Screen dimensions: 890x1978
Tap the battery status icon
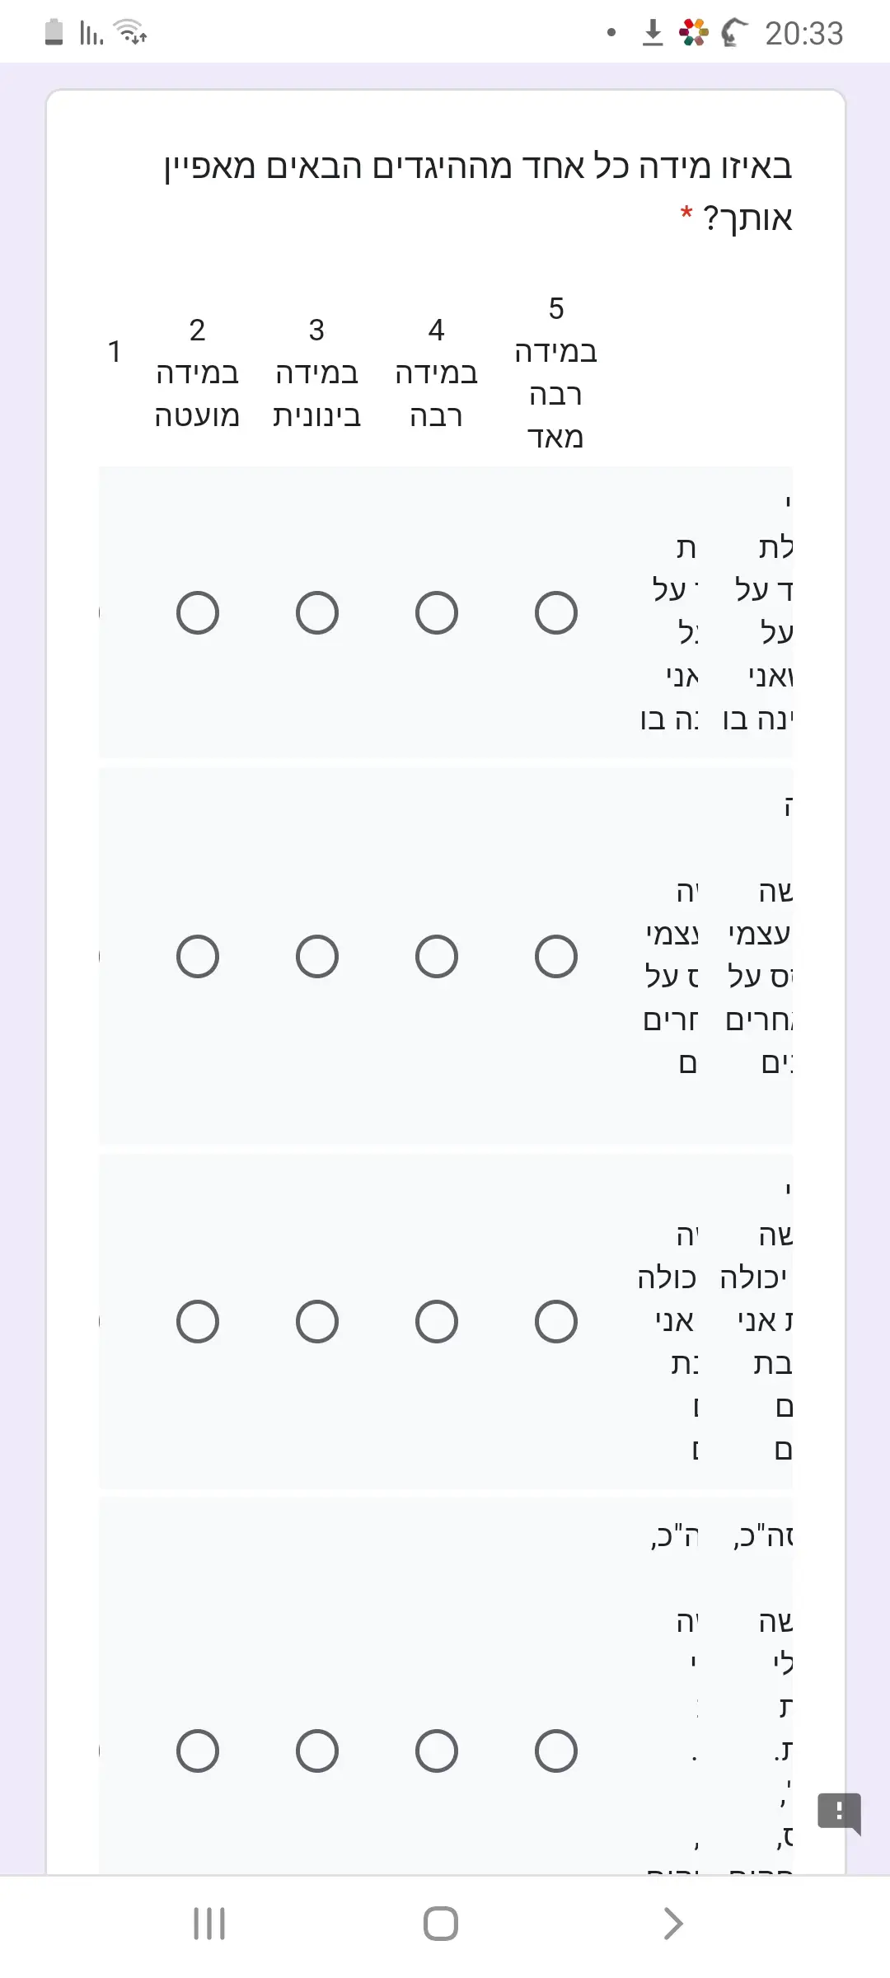coord(54,33)
